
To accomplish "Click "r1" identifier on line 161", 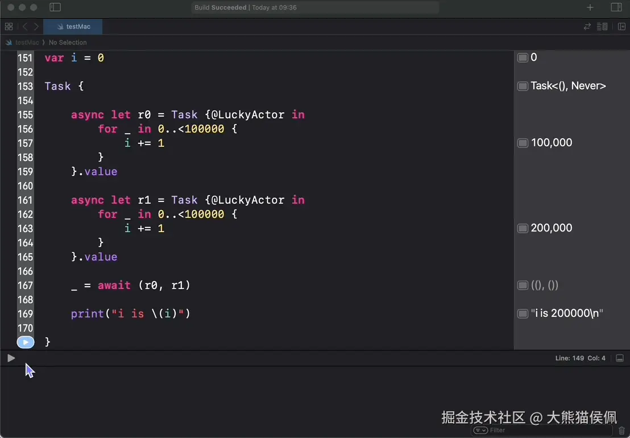I will tap(144, 200).
